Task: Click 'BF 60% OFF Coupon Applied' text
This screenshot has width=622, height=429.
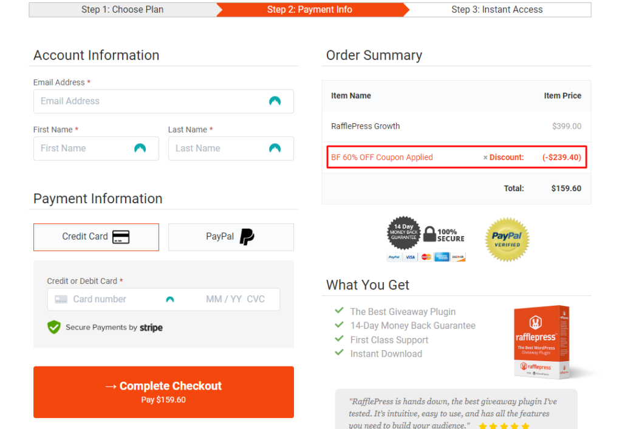Action: pos(382,157)
